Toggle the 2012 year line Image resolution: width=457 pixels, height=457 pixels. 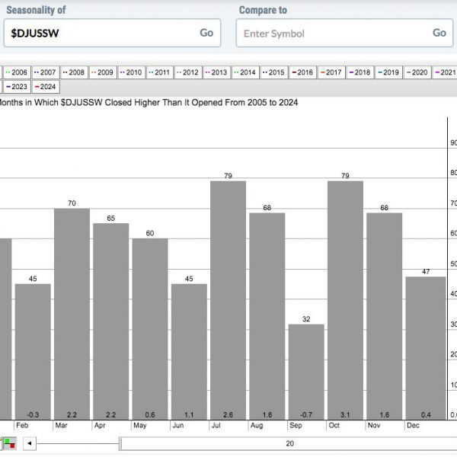click(x=188, y=72)
